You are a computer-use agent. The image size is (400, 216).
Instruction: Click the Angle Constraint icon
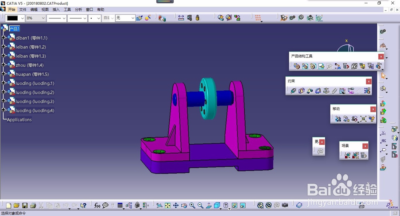(318, 90)
